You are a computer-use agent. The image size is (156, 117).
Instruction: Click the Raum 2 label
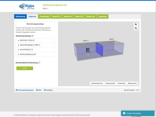[x=112, y=39]
